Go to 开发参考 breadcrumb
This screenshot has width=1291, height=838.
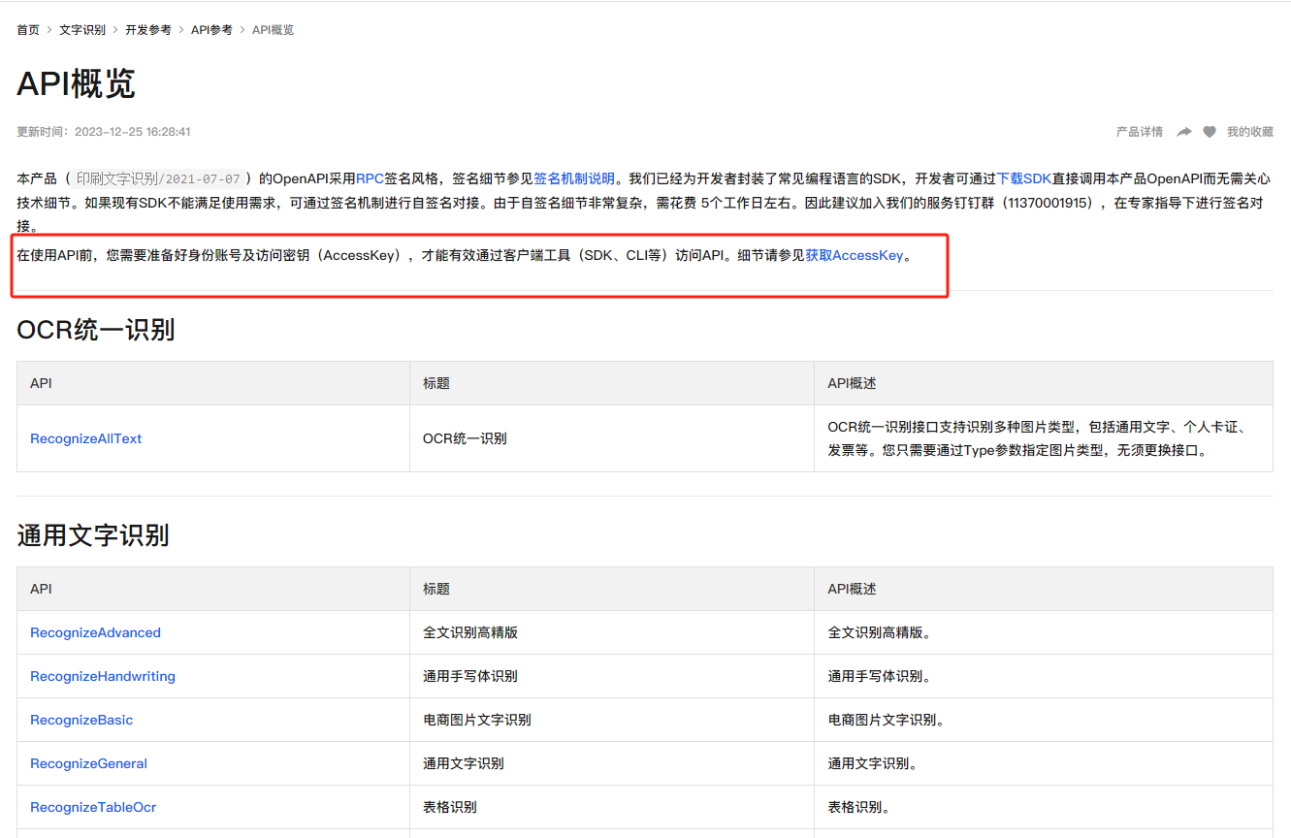[148, 30]
